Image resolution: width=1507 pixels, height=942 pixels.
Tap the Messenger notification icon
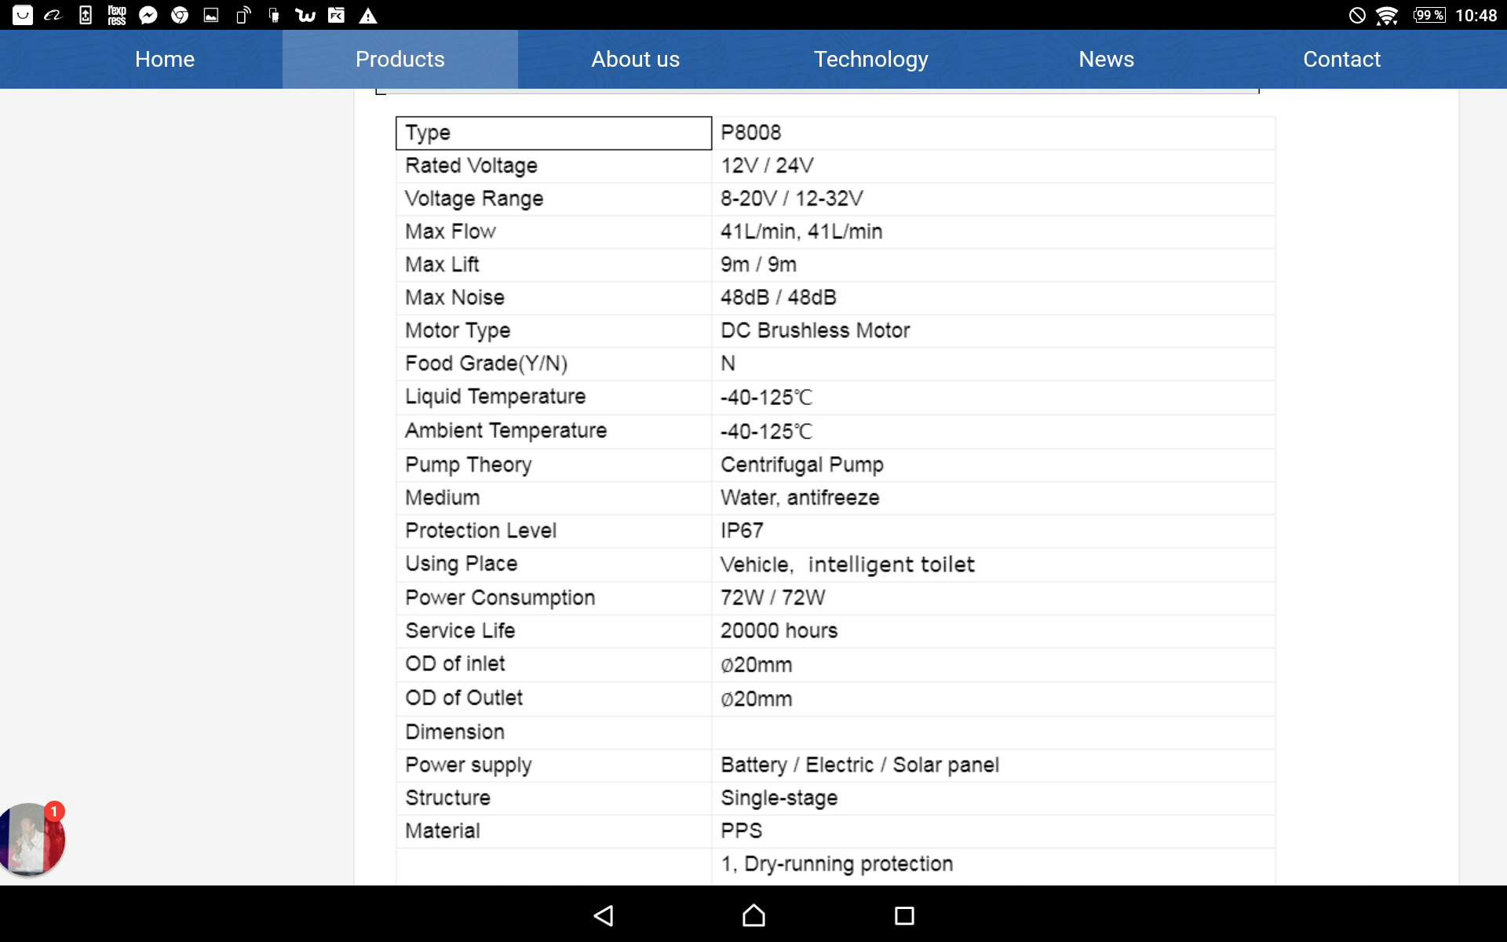click(x=148, y=15)
